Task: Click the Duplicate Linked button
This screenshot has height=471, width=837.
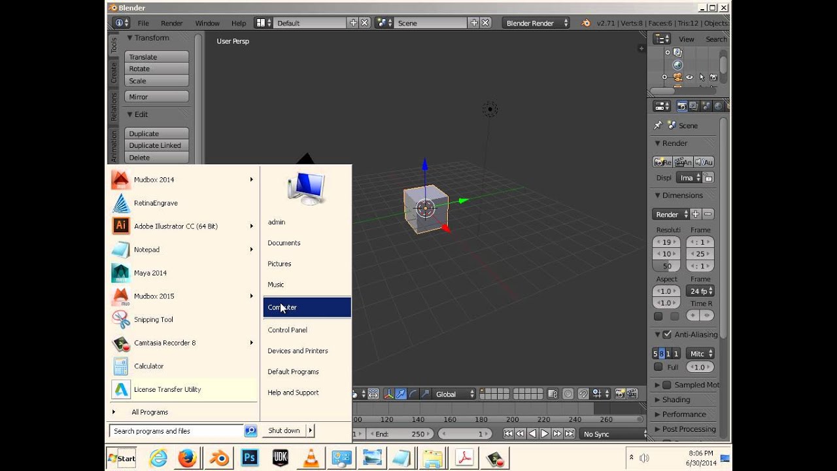Action: tap(156, 145)
